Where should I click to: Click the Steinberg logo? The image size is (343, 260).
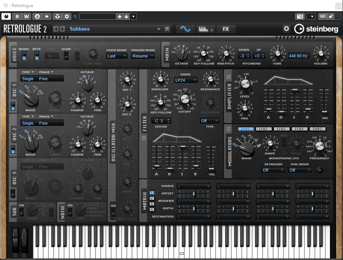click(x=316, y=29)
